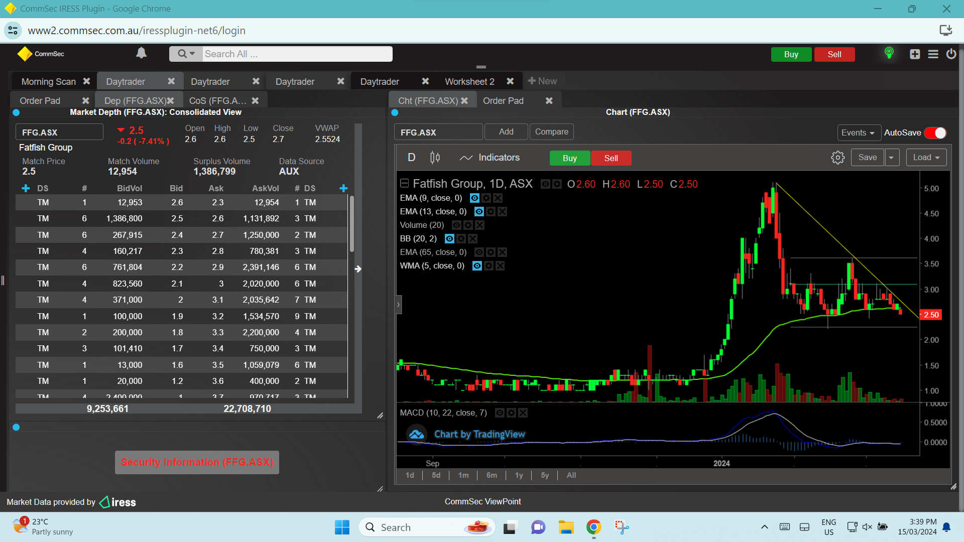Viewport: 964px width, 542px height.
Task: Open the Save options dropdown arrow
Action: pos(892,158)
